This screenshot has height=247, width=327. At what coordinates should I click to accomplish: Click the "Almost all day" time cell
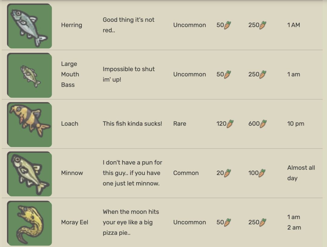pos(301,173)
